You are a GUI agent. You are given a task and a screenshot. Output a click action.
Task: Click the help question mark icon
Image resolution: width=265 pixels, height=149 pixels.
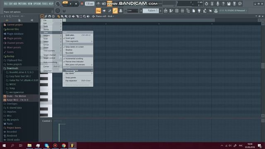223,4
